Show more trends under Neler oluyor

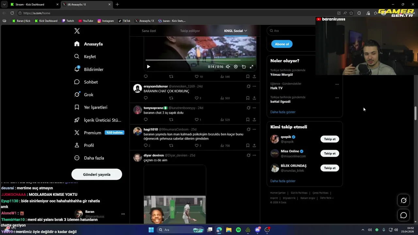[283, 112]
